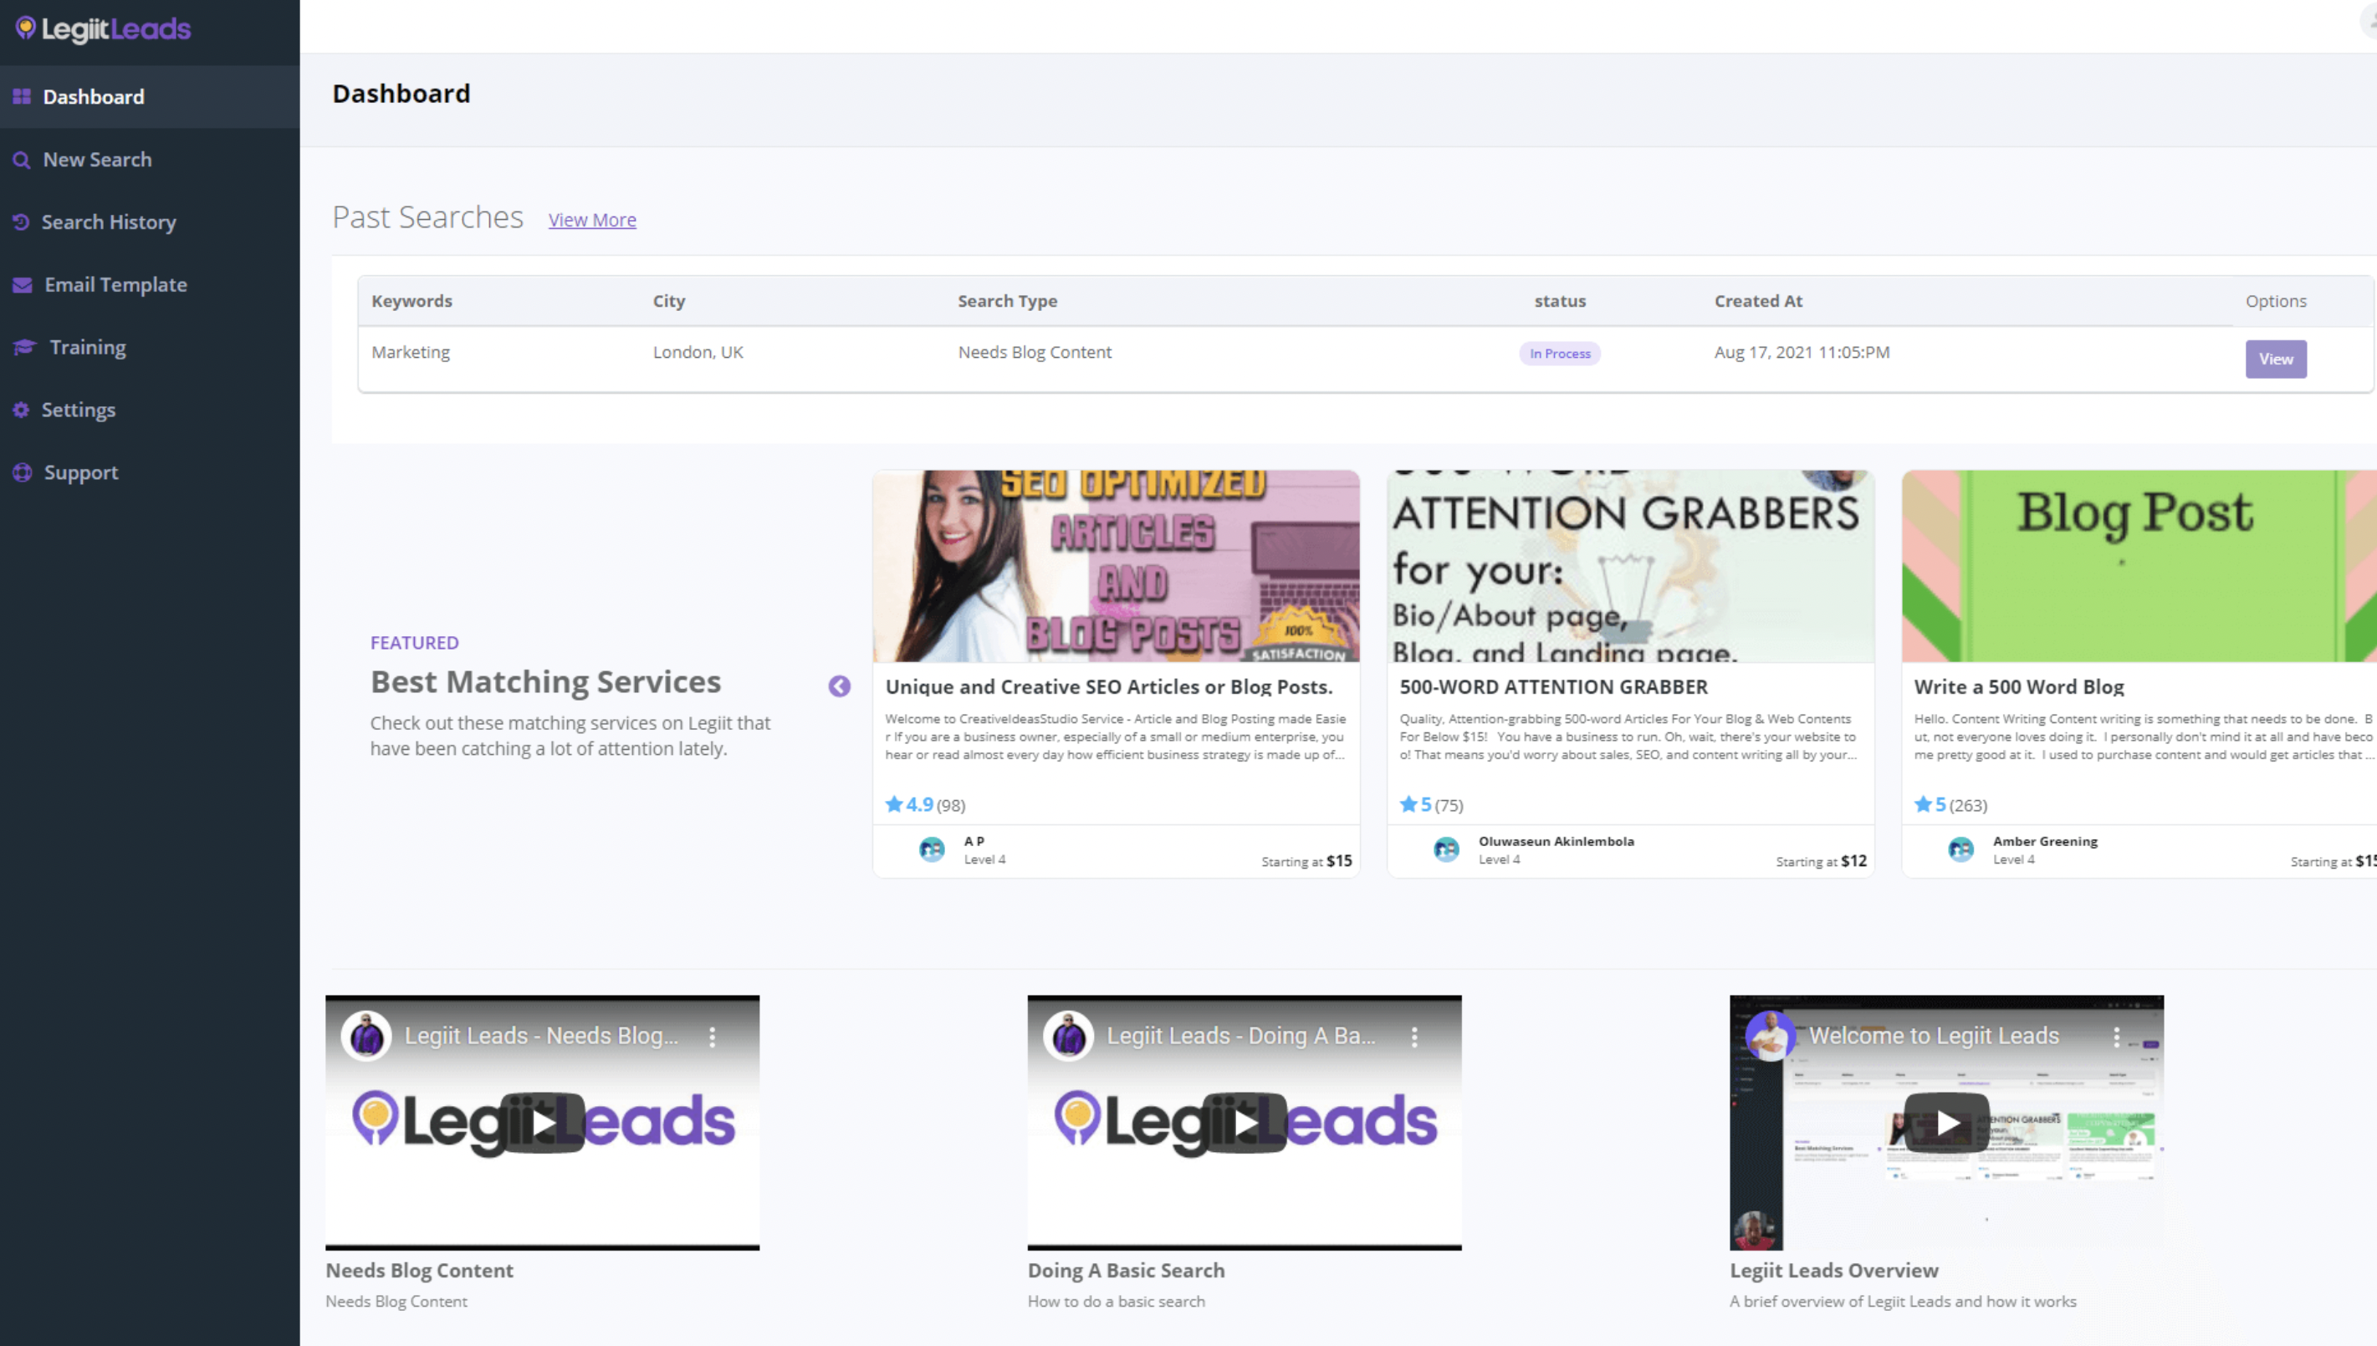Image resolution: width=2377 pixels, height=1346 pixels.
Task: Click the Aug 17, 2021 created date
Action: pyautogui.click(x=1801, y=352)
